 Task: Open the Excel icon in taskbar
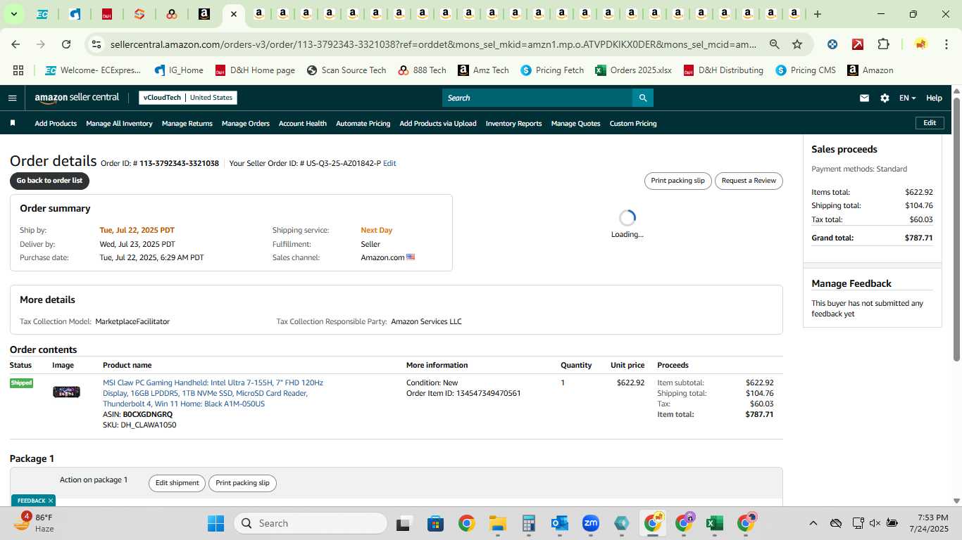pos(715,523)
